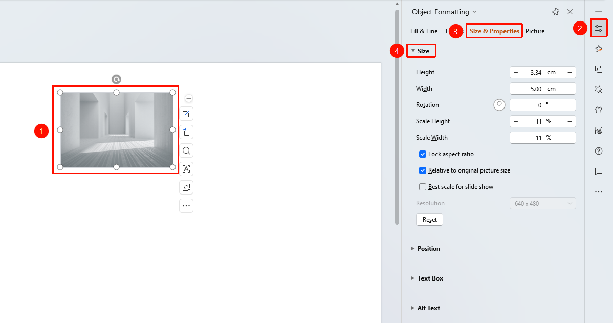Uncheck Relative to original picture size

[x=423, y=170]
